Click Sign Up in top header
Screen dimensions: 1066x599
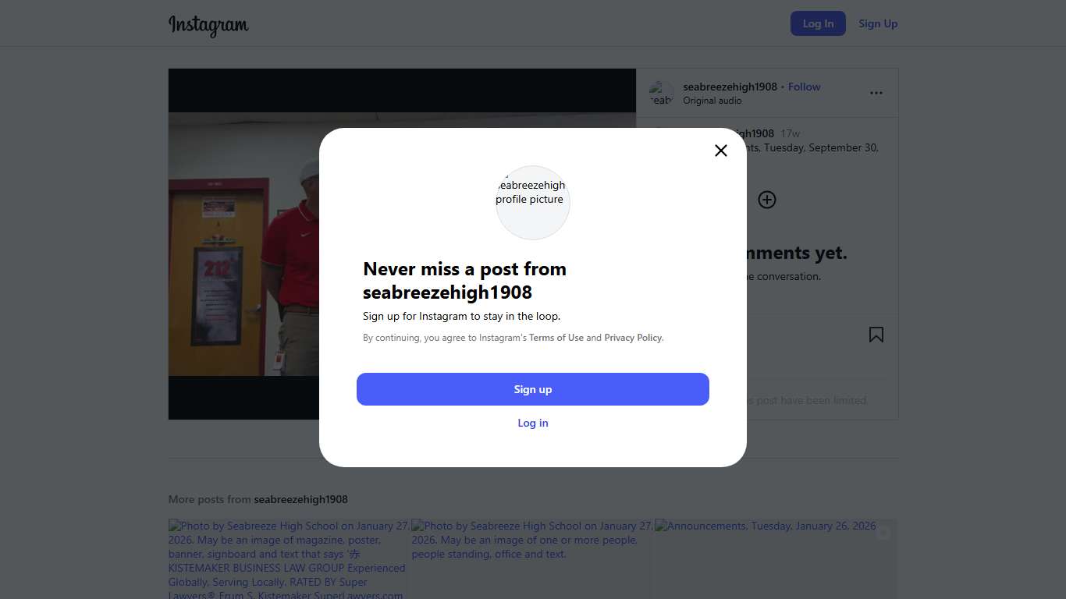click(x=878, y=23)
